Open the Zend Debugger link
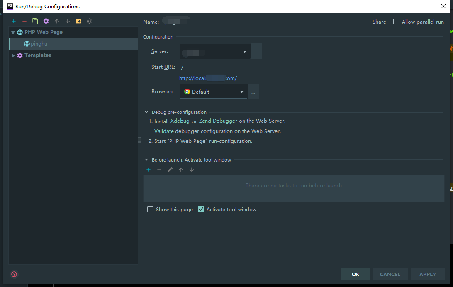 pyautogui.click(x=218, y=121)
